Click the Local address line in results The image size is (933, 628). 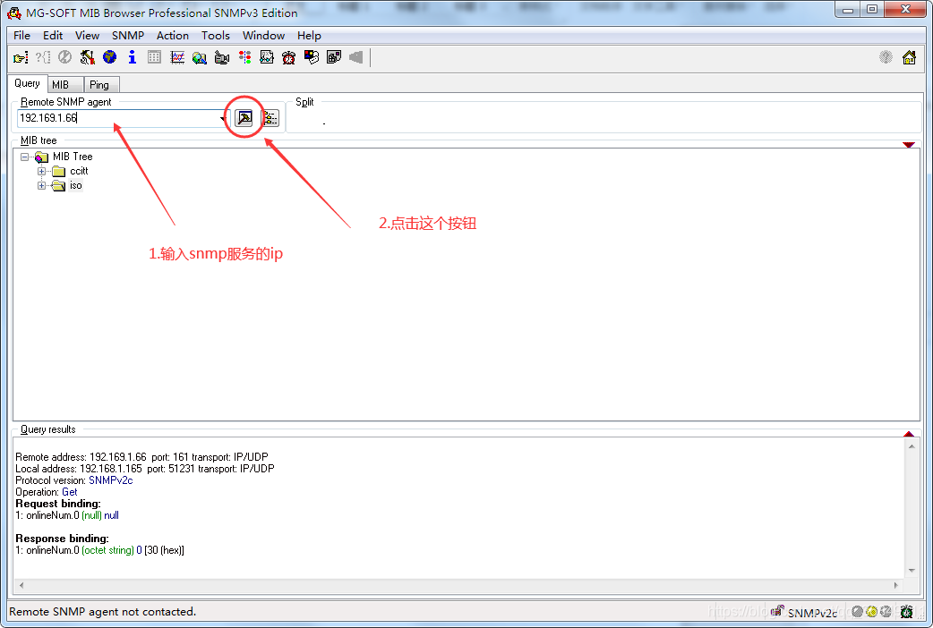click(145, 469)
